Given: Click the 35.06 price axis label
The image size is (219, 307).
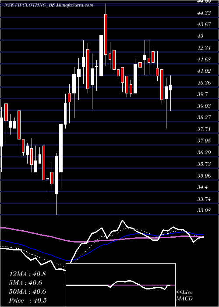Looking at the screenshot, I should [x=204, y=175].
